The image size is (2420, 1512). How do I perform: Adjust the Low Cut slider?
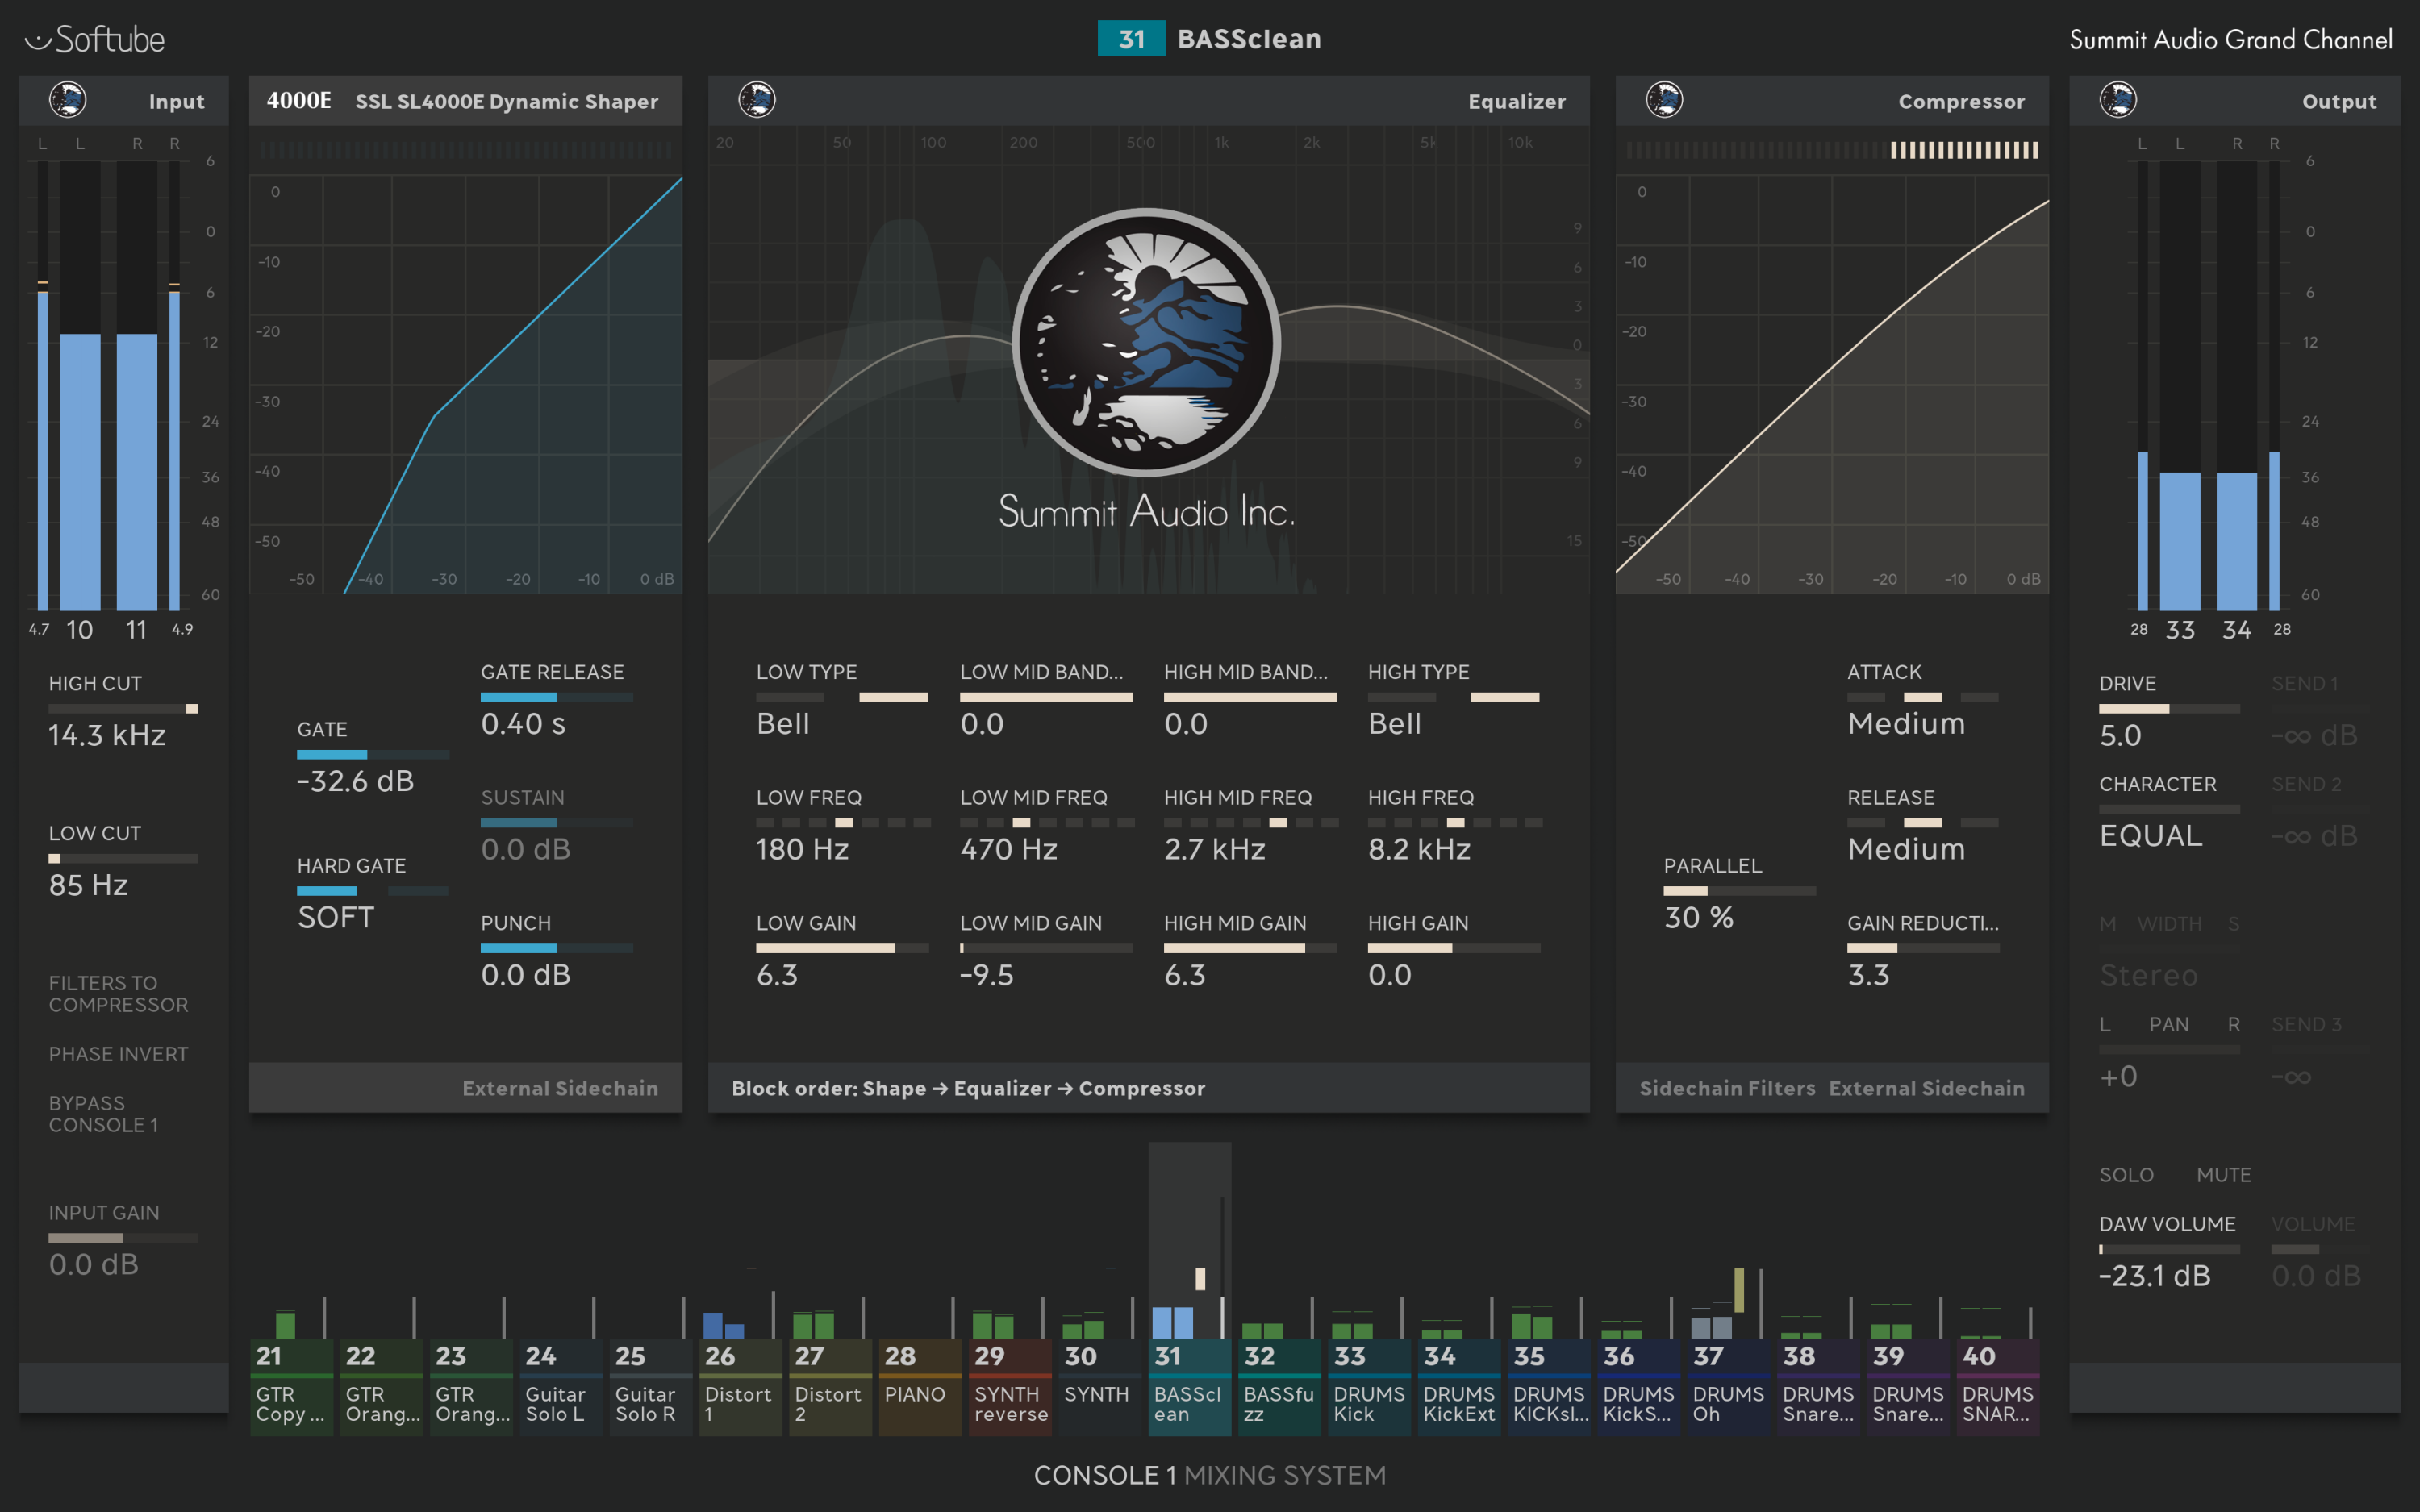pyautogui.click(x=123, y=858)
